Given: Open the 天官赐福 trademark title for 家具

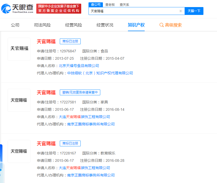Looking at the screenshot, I should pos(46,92).
